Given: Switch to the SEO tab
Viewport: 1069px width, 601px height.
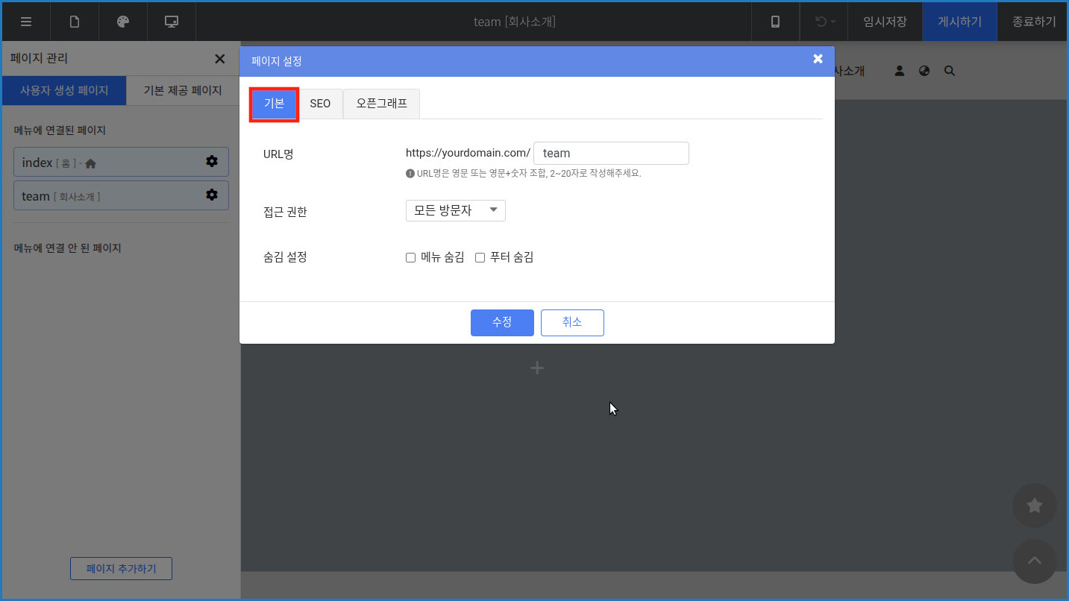Looking at the screenshot, I should [x=320, y=104].
